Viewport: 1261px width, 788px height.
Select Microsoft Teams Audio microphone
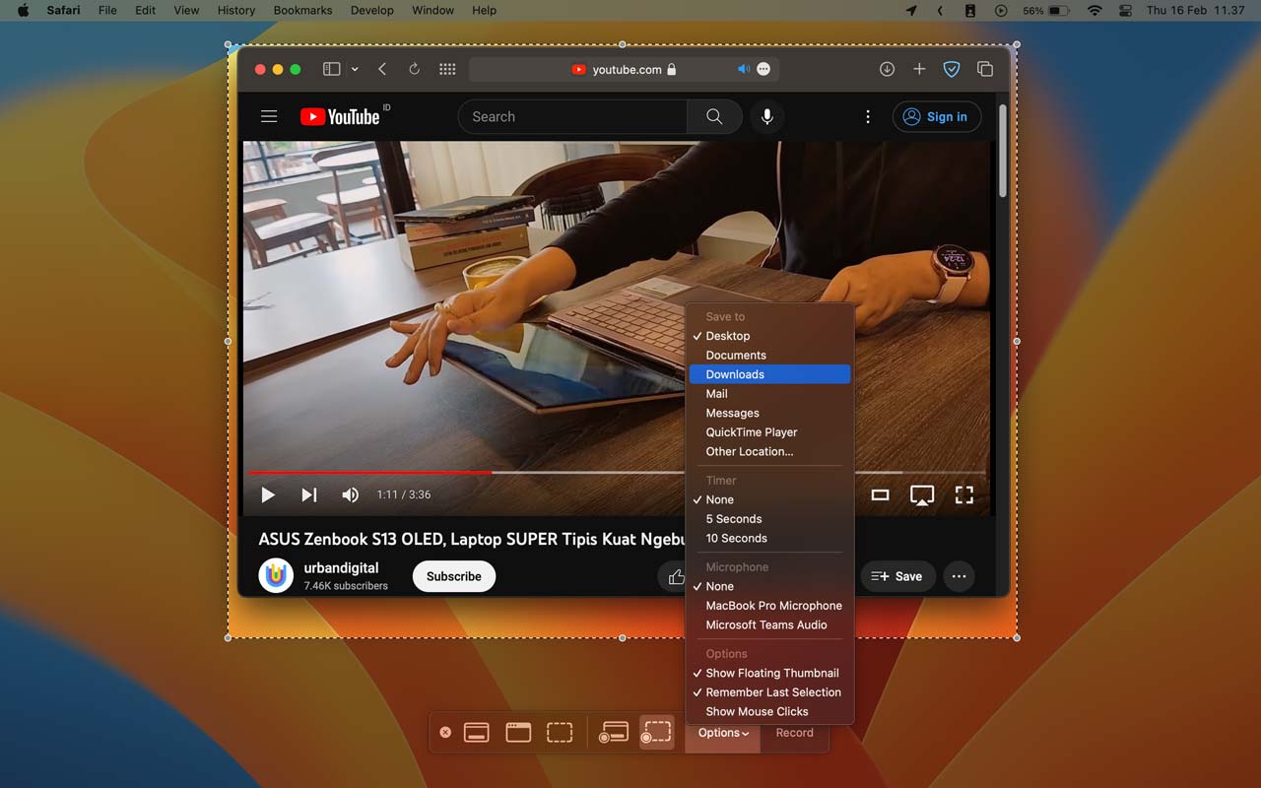click(769, 624)
